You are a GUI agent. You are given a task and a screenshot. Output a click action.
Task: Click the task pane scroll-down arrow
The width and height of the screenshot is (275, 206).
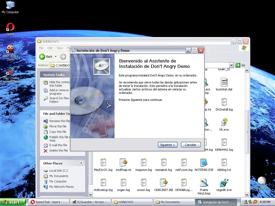pyautogui.click(x=91, y=194)
